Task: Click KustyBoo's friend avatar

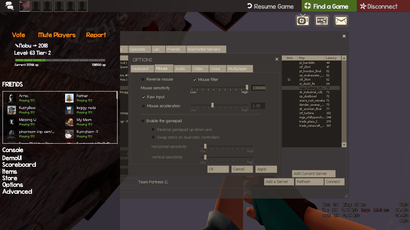Action: 12,110
